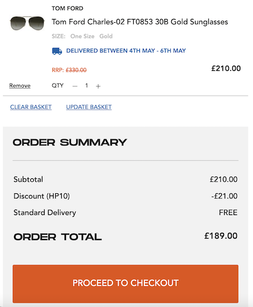Open the sunglasses product thumbnail

[x=27, y=23]
